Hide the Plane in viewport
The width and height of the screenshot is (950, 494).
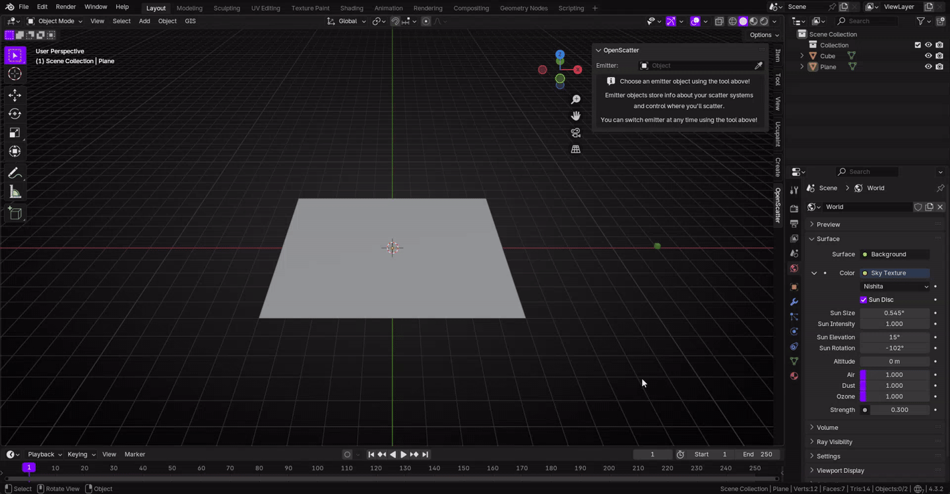coord(928,67)
